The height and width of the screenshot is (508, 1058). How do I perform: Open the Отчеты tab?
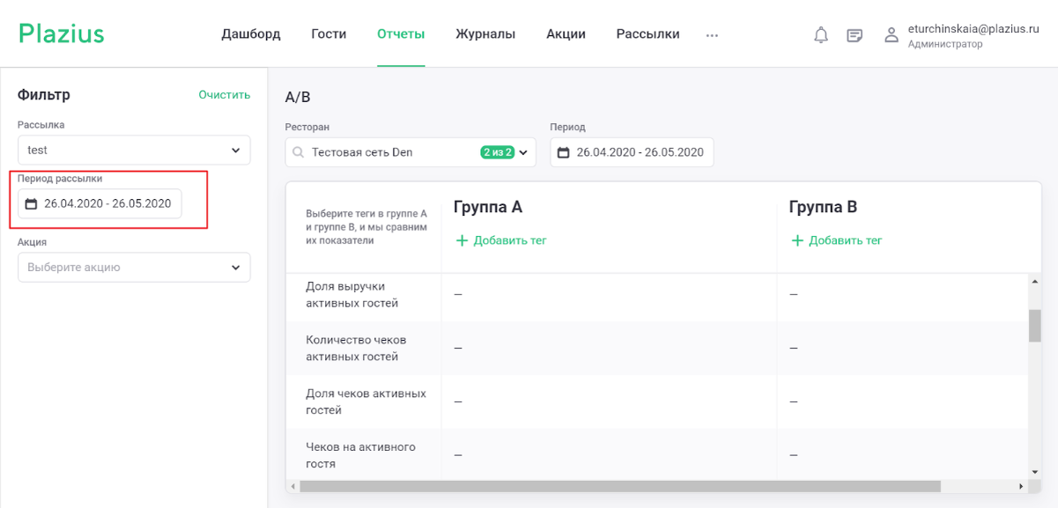tap(401, 33)
